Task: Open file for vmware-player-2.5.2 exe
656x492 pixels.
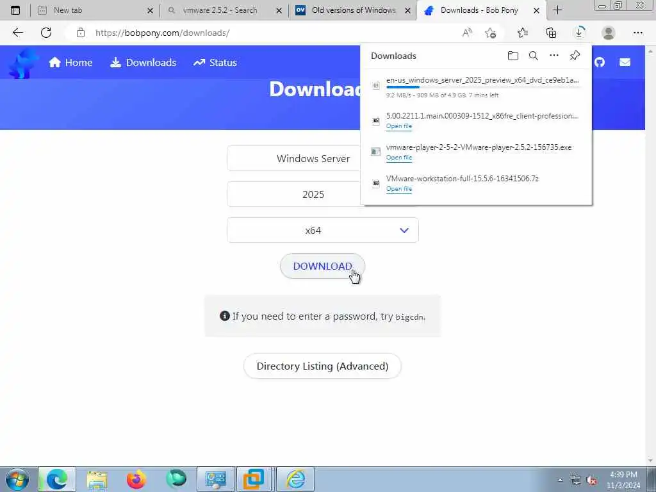Action: pyautogui.click(x=398, y=158)
